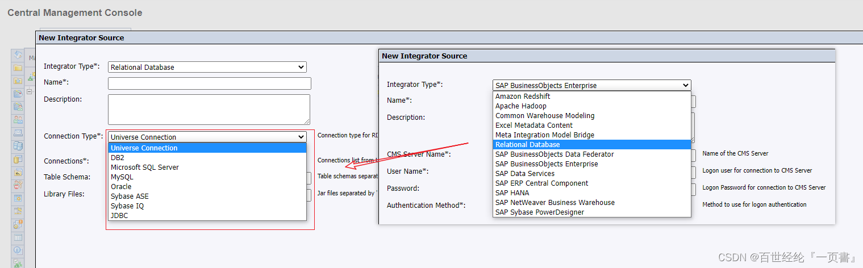Open the Home icon in the CMC sidebar

18,55
